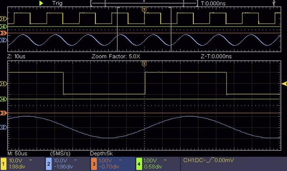Image resolution: width=287 pixels, height=171 pixels.
Task: Click the trigger T marker in zoom window
Action: click(x=144, y=64)
